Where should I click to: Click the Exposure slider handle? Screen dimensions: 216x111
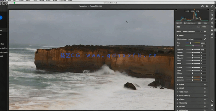click(x=192, y=50)
